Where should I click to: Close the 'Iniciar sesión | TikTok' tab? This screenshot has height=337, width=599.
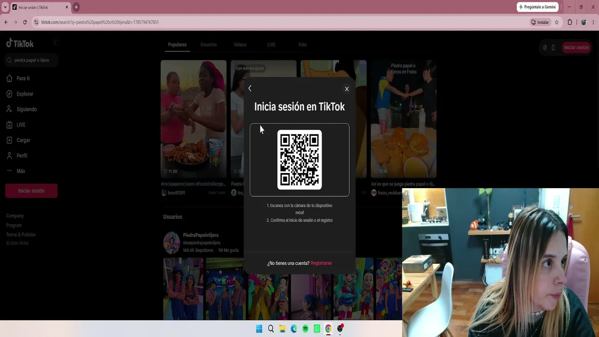click(67, 7)
